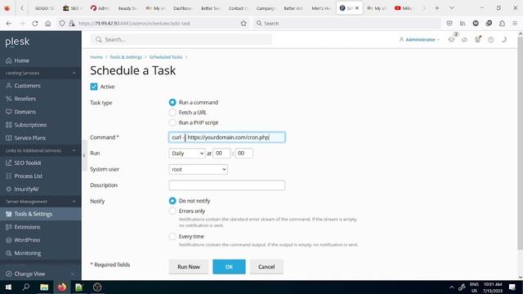Screen dimensions: 523x294
Task: Open Firefox extensions puzzle icon
Action: [x=502, y=24]
